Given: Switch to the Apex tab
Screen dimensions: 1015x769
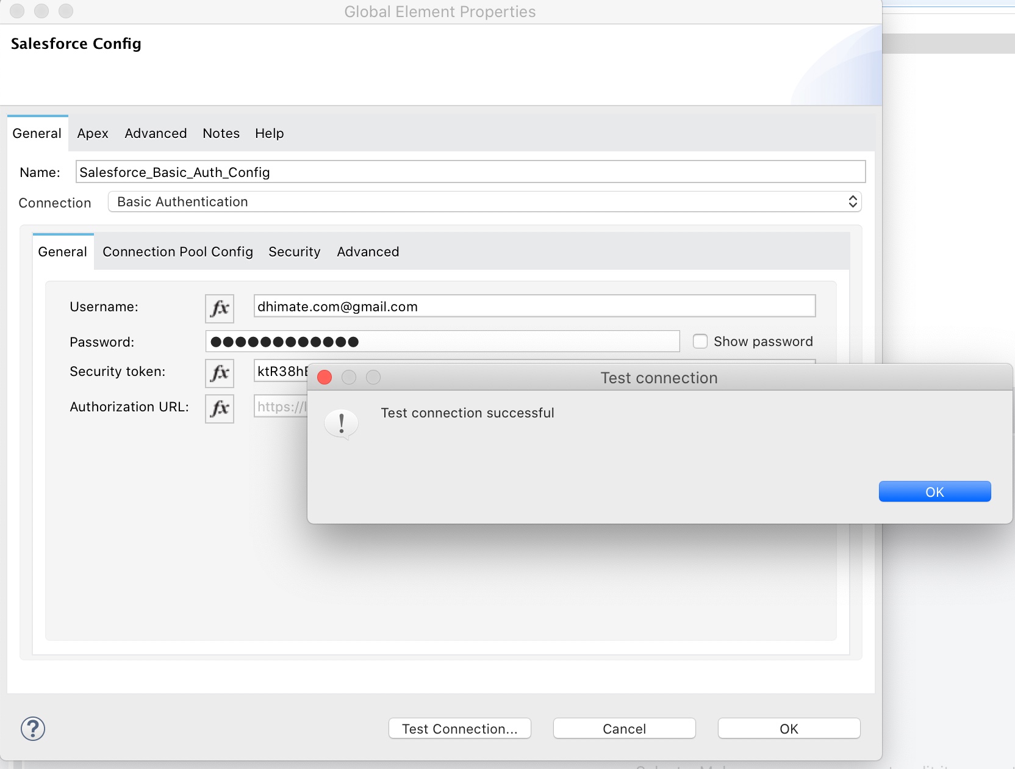Looking at the screenshot, I should pos(93,134).
